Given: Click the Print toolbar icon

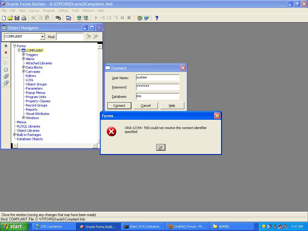Looking at the screenshot, I should [x=23, y=18].
